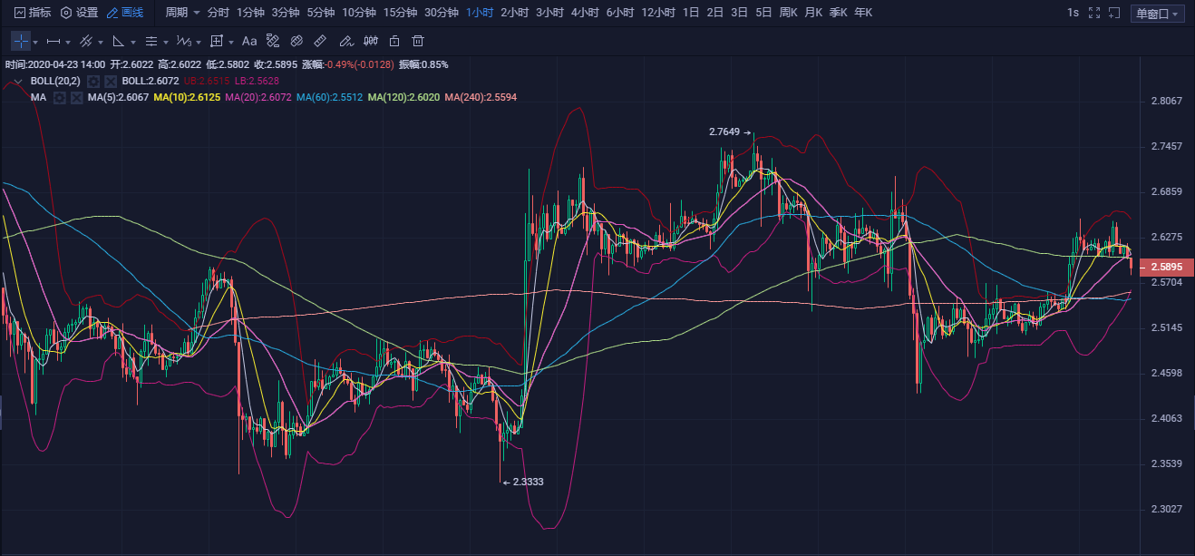
Task: Select the rectangle shape tool
Action: click(217, 41)
